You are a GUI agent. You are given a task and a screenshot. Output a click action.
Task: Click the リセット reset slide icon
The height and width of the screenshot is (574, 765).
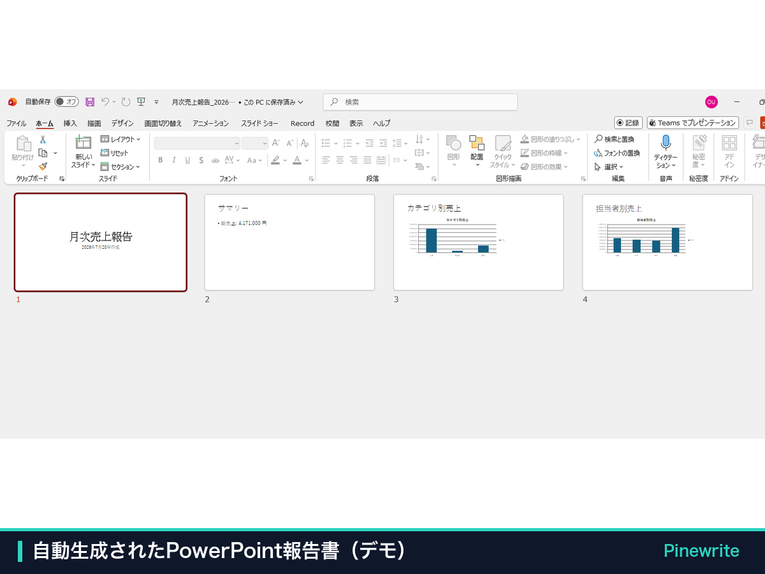(x=105, y=153)
